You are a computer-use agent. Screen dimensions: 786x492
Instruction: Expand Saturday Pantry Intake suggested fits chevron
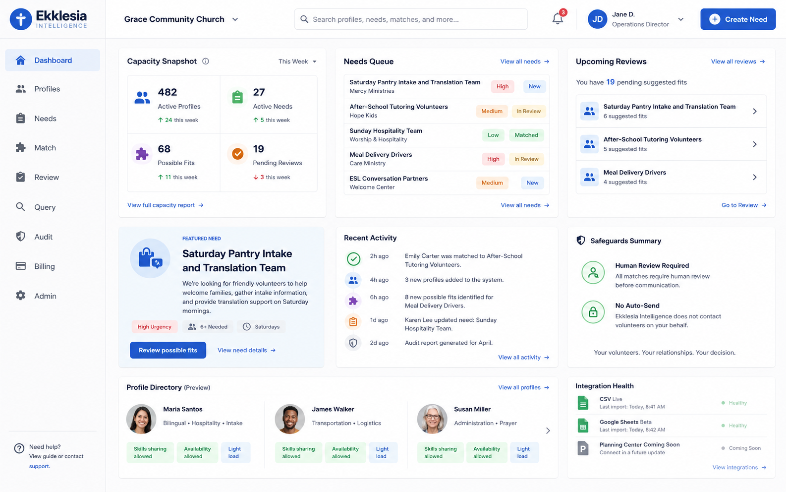(755, 111)
